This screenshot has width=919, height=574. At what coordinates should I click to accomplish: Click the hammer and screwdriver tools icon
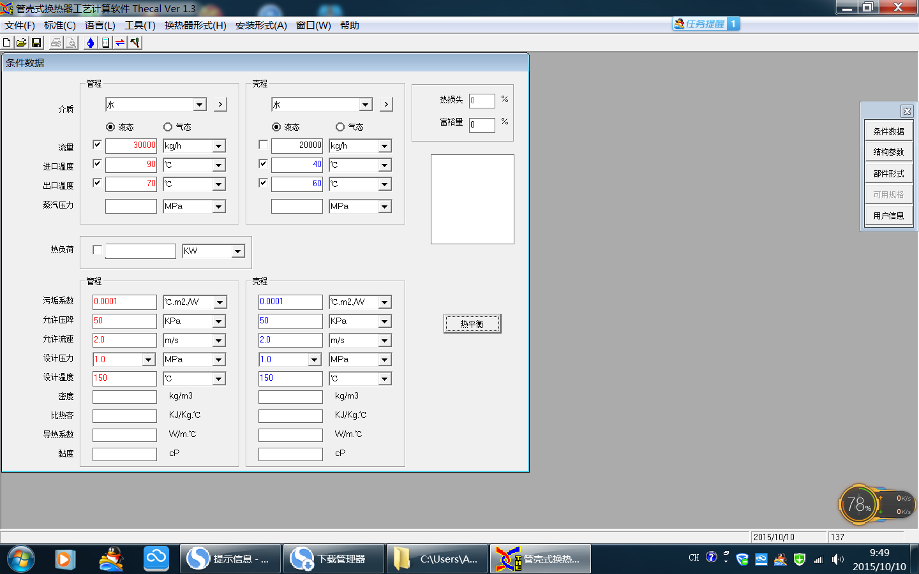(135, 43)
